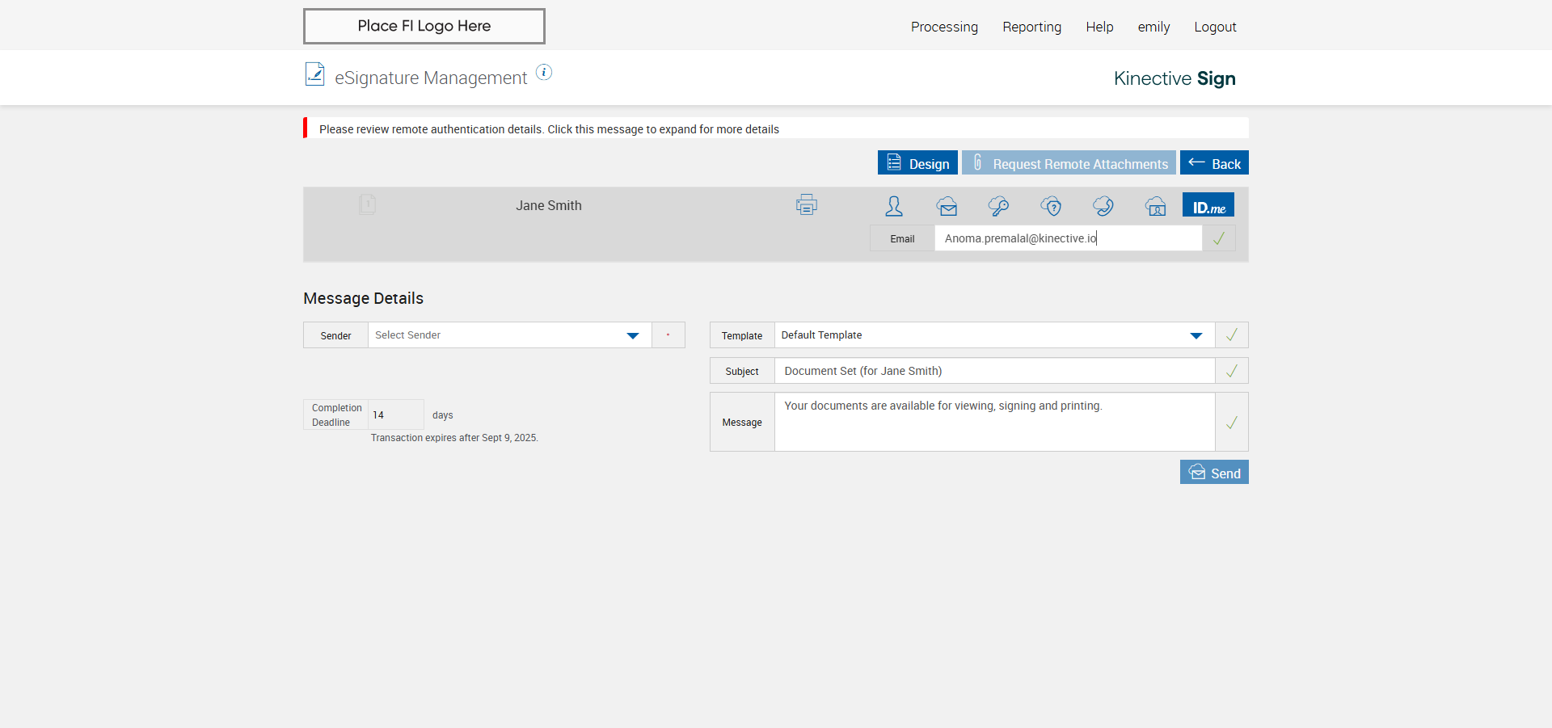Select the in-person signer icon
This screenshot has width=1552, height=728.
coord(894,206)
